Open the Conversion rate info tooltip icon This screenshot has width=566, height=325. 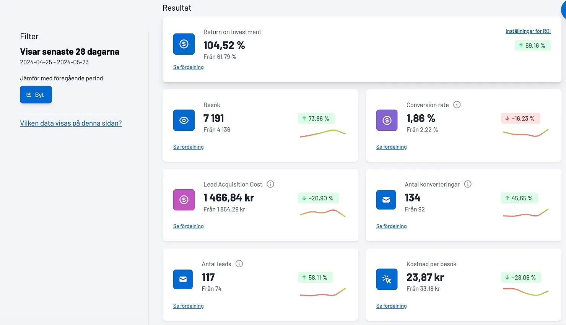pyautogui.click(x=457, y=104)
